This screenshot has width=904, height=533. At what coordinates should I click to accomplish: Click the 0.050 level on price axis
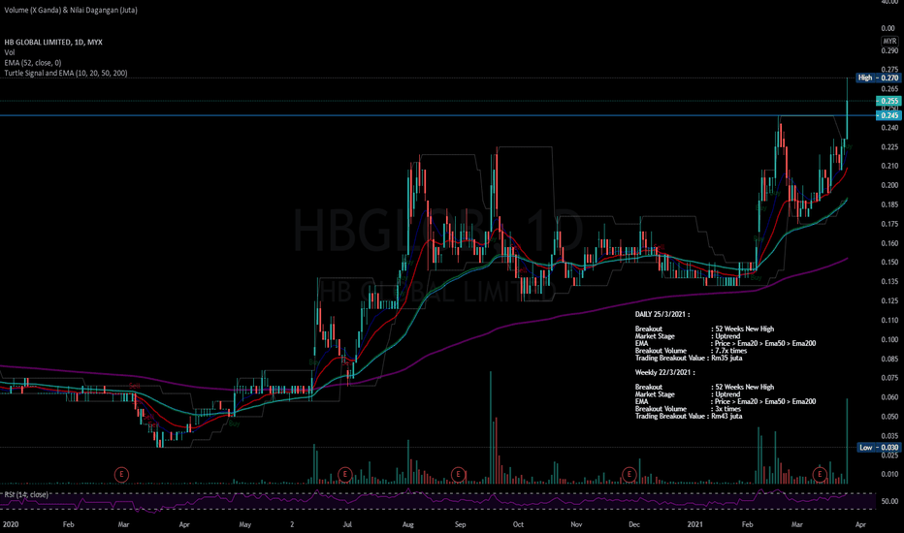pos(889,417)
